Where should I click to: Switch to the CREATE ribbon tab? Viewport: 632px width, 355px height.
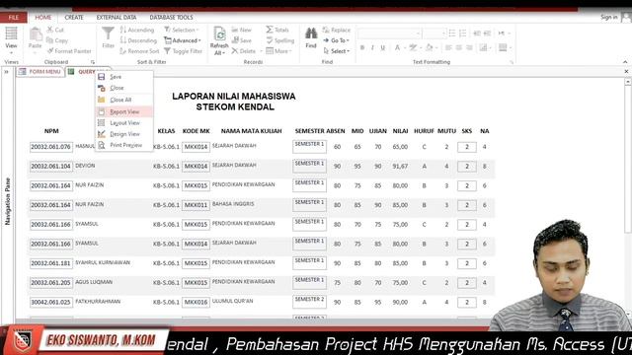[x=74, y=18]
